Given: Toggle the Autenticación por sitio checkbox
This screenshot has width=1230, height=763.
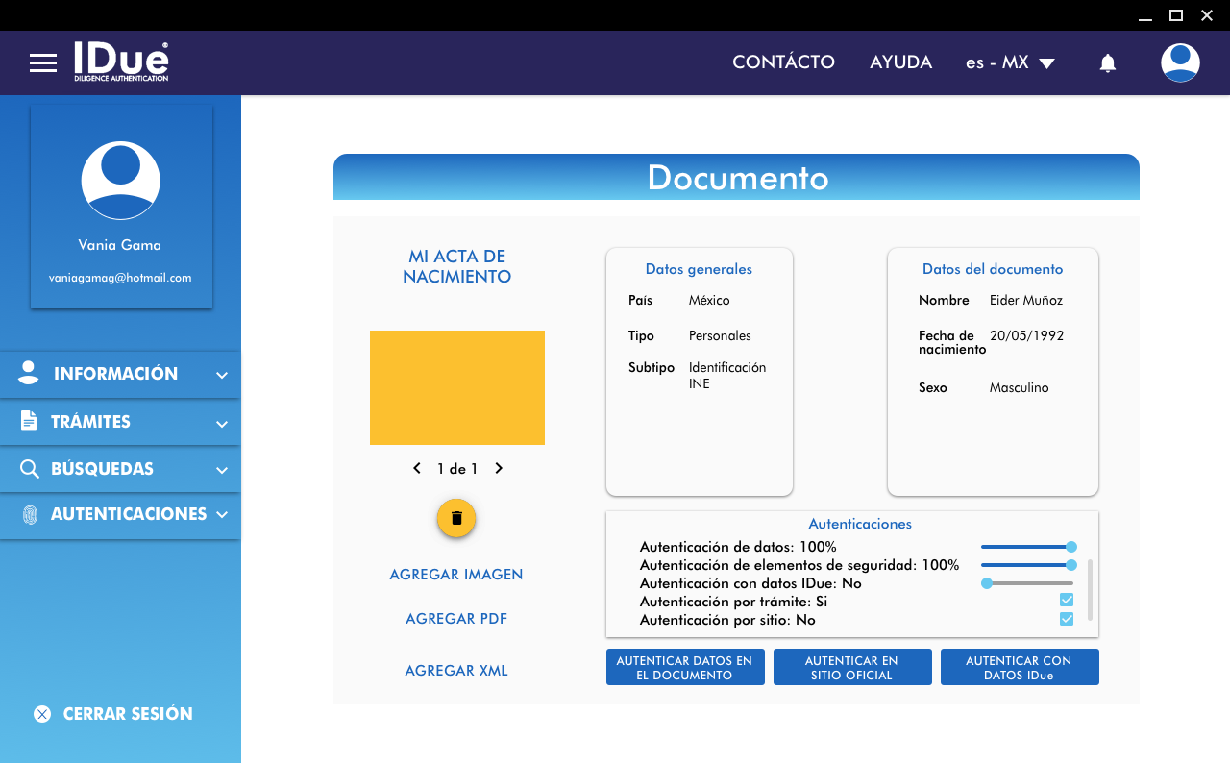Looking at the screenshot, I should [1066, 619].
